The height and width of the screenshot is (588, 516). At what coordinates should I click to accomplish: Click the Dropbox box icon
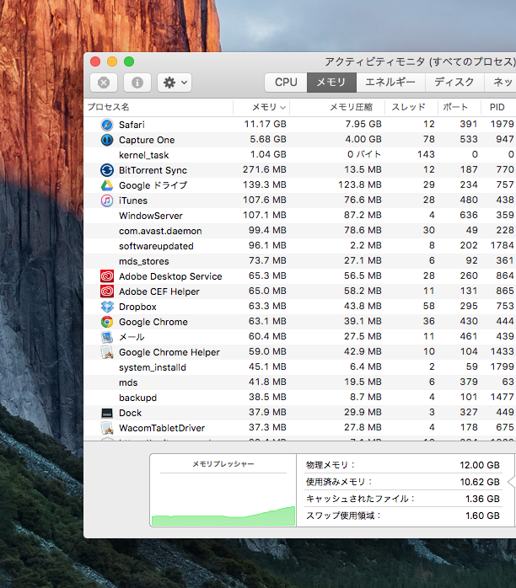click(107, 307)
